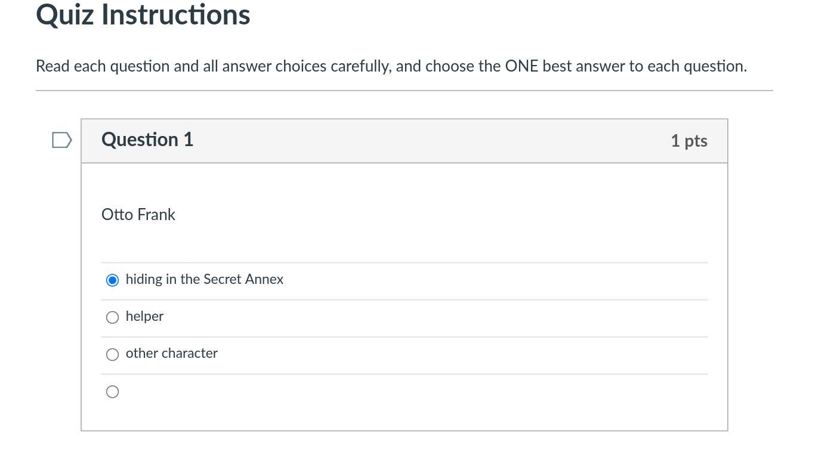Flag Question 1 for review
This screenshot has height=458, width=815.
(x=62, y=140)
